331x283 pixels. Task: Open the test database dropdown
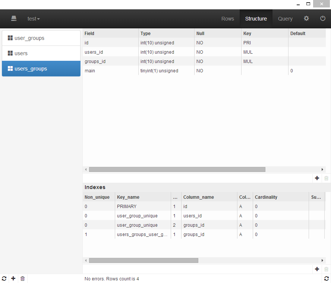pos(34,19)
